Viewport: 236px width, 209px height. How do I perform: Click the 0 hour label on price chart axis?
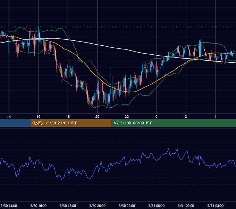157,117
